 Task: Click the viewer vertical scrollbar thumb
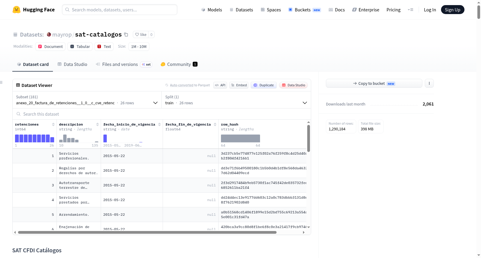[x=308, y=138]
